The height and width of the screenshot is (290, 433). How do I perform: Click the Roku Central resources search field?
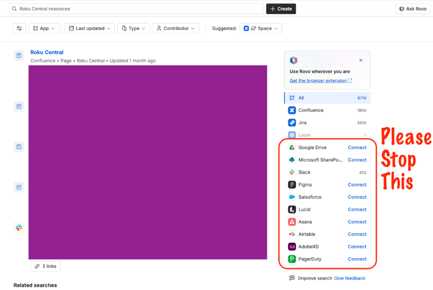[136, 9]
